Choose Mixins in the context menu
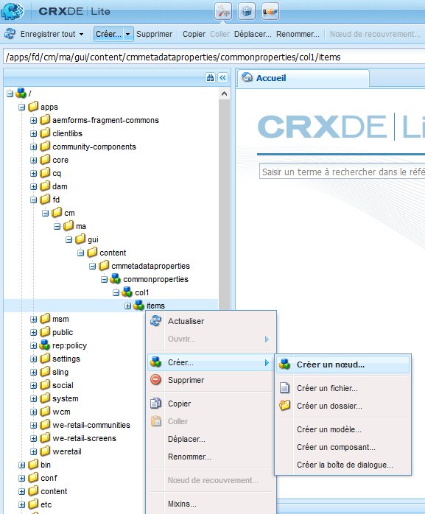The image size is (425, 514). click(x=211, y=504)
